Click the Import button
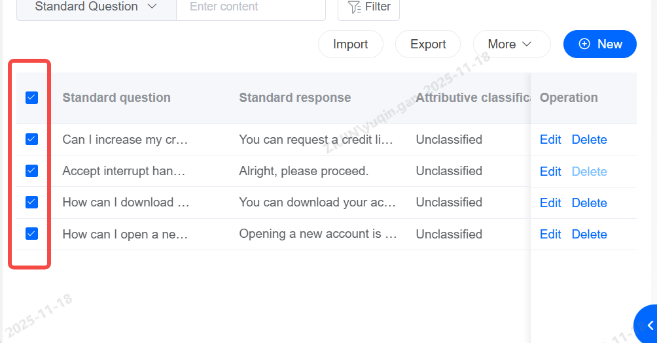The image size is (657, 343). (x=350, y=44)
